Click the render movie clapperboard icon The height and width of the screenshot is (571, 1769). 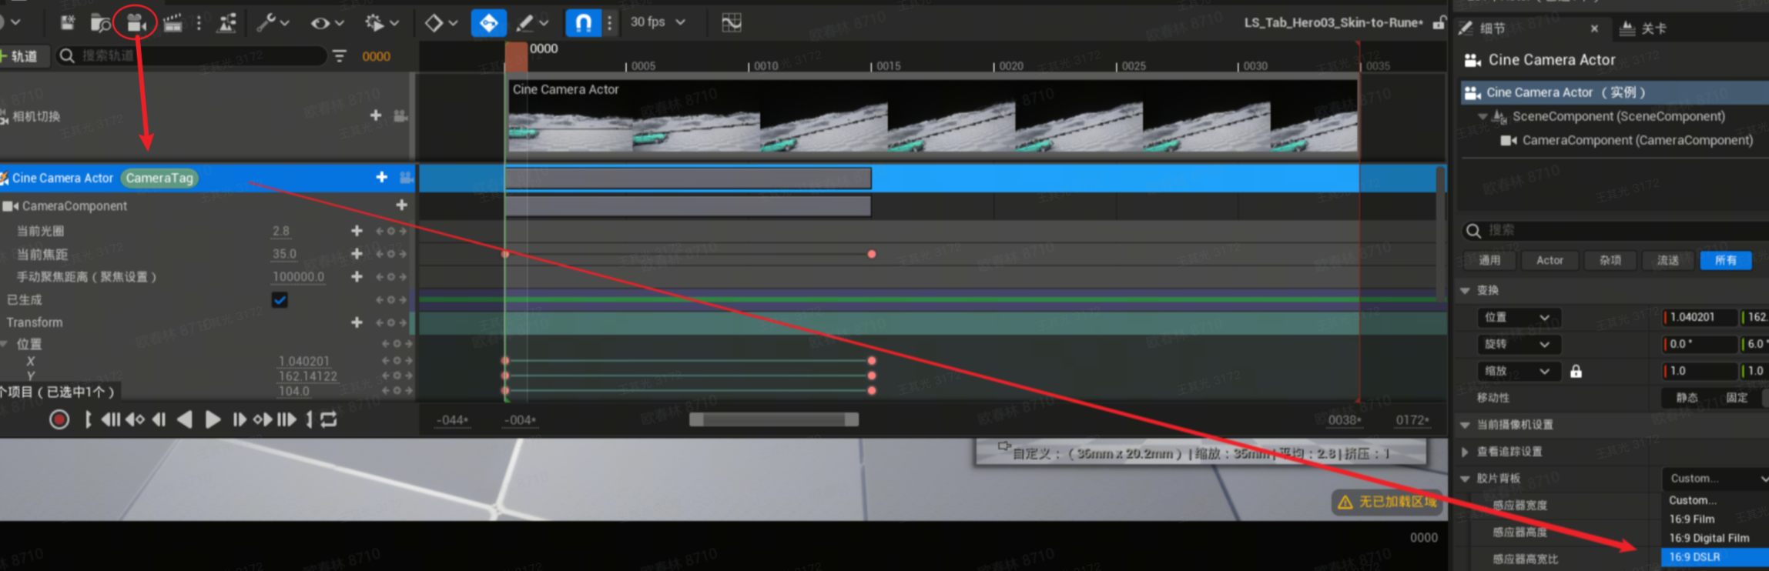point(173,23)
